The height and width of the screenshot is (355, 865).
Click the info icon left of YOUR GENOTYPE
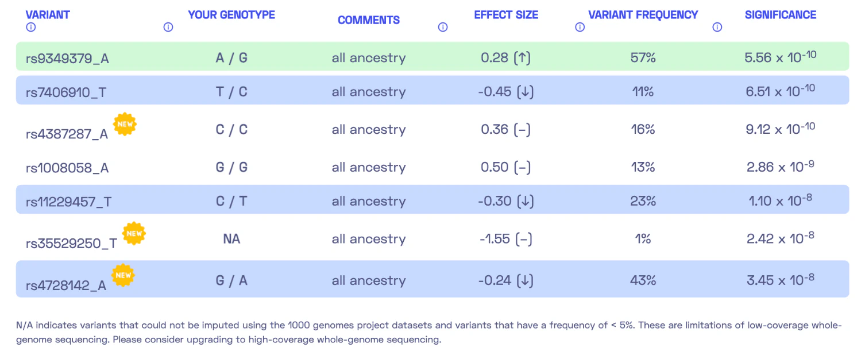(168, 27)
